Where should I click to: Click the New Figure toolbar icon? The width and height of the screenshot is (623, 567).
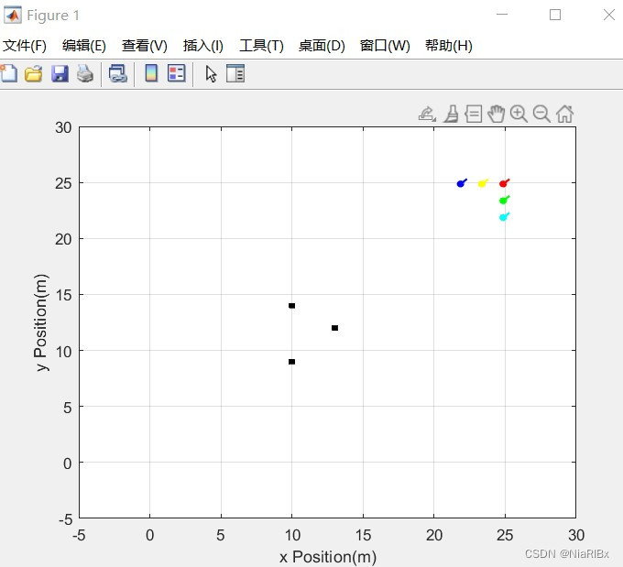point(9,73)
